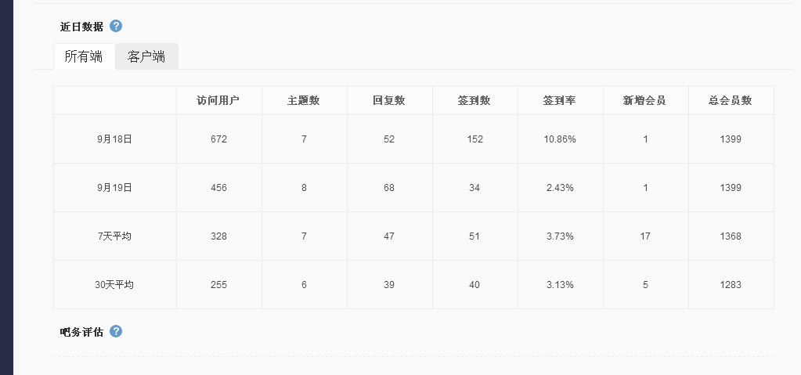This screenshot has width=801, height=375.
Task: Click the 吧务评估 section heading
Action: pyautogui.click(x=81, y=332)
